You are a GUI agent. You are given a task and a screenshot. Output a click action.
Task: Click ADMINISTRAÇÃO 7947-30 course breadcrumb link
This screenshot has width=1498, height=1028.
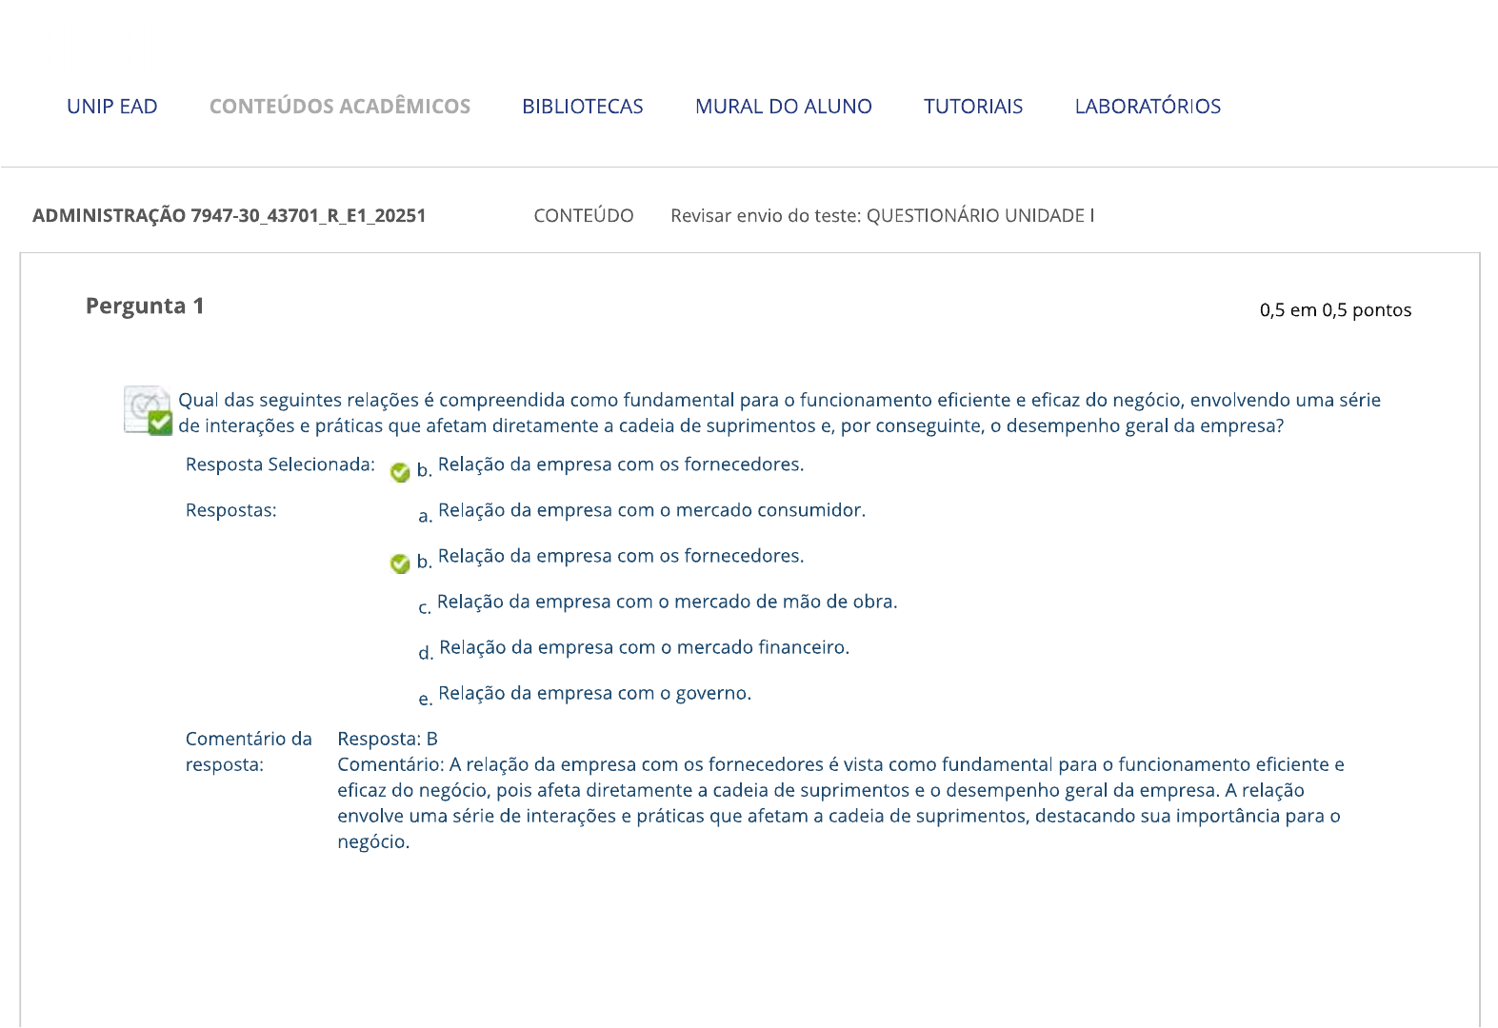tap(230, 216)
